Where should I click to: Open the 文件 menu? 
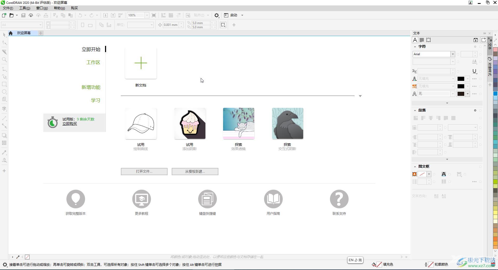pos(8,8)
